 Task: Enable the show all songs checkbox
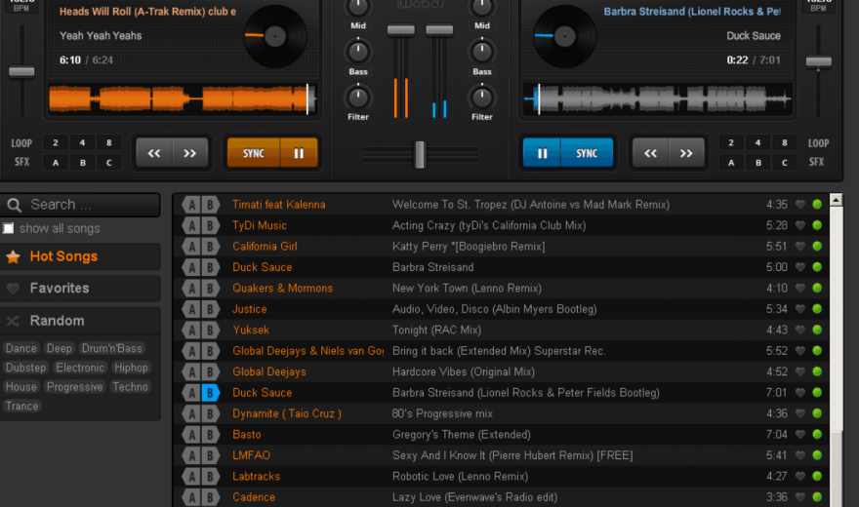tap(8, 228)
